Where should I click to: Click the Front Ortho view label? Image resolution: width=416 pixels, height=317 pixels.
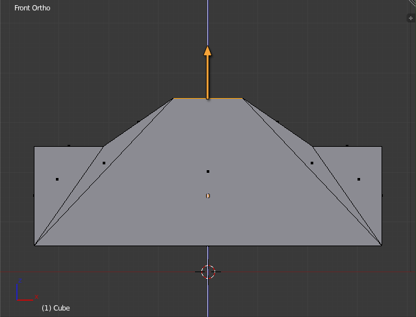coord(32,8)
